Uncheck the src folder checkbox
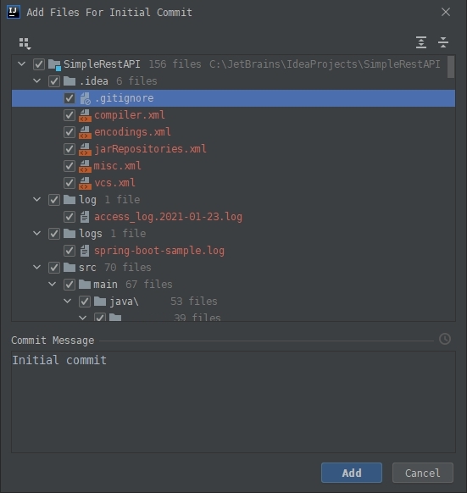 [x=54, y=268]
